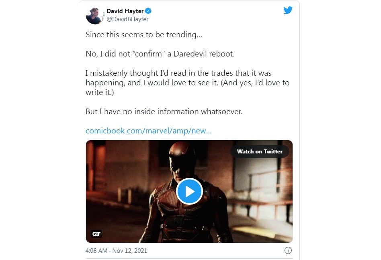381x260 pixels.
Task: Click the 4:08 AM timestamp
Action: [96, 250]
